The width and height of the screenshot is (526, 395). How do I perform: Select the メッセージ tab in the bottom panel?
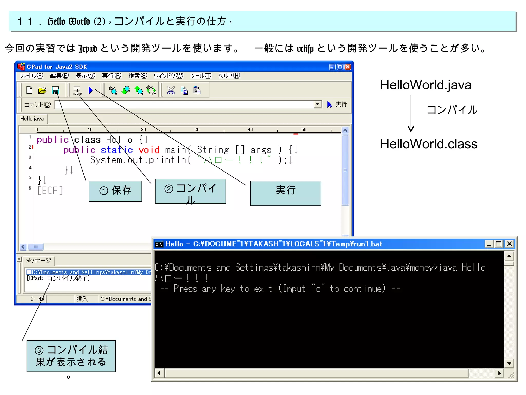pos(39,261)
